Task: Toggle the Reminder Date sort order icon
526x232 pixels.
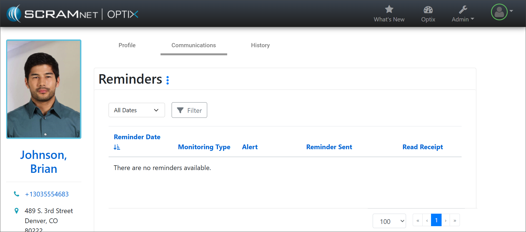Action: [x=117, y=147]
